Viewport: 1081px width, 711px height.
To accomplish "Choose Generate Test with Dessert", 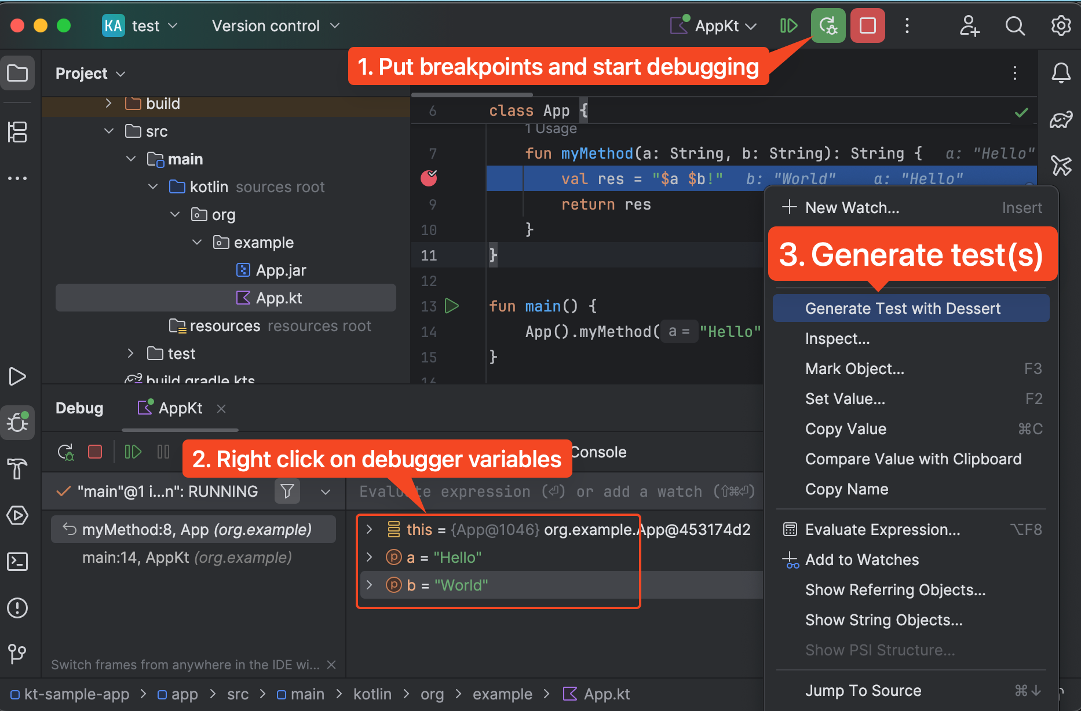I will 903,309.
